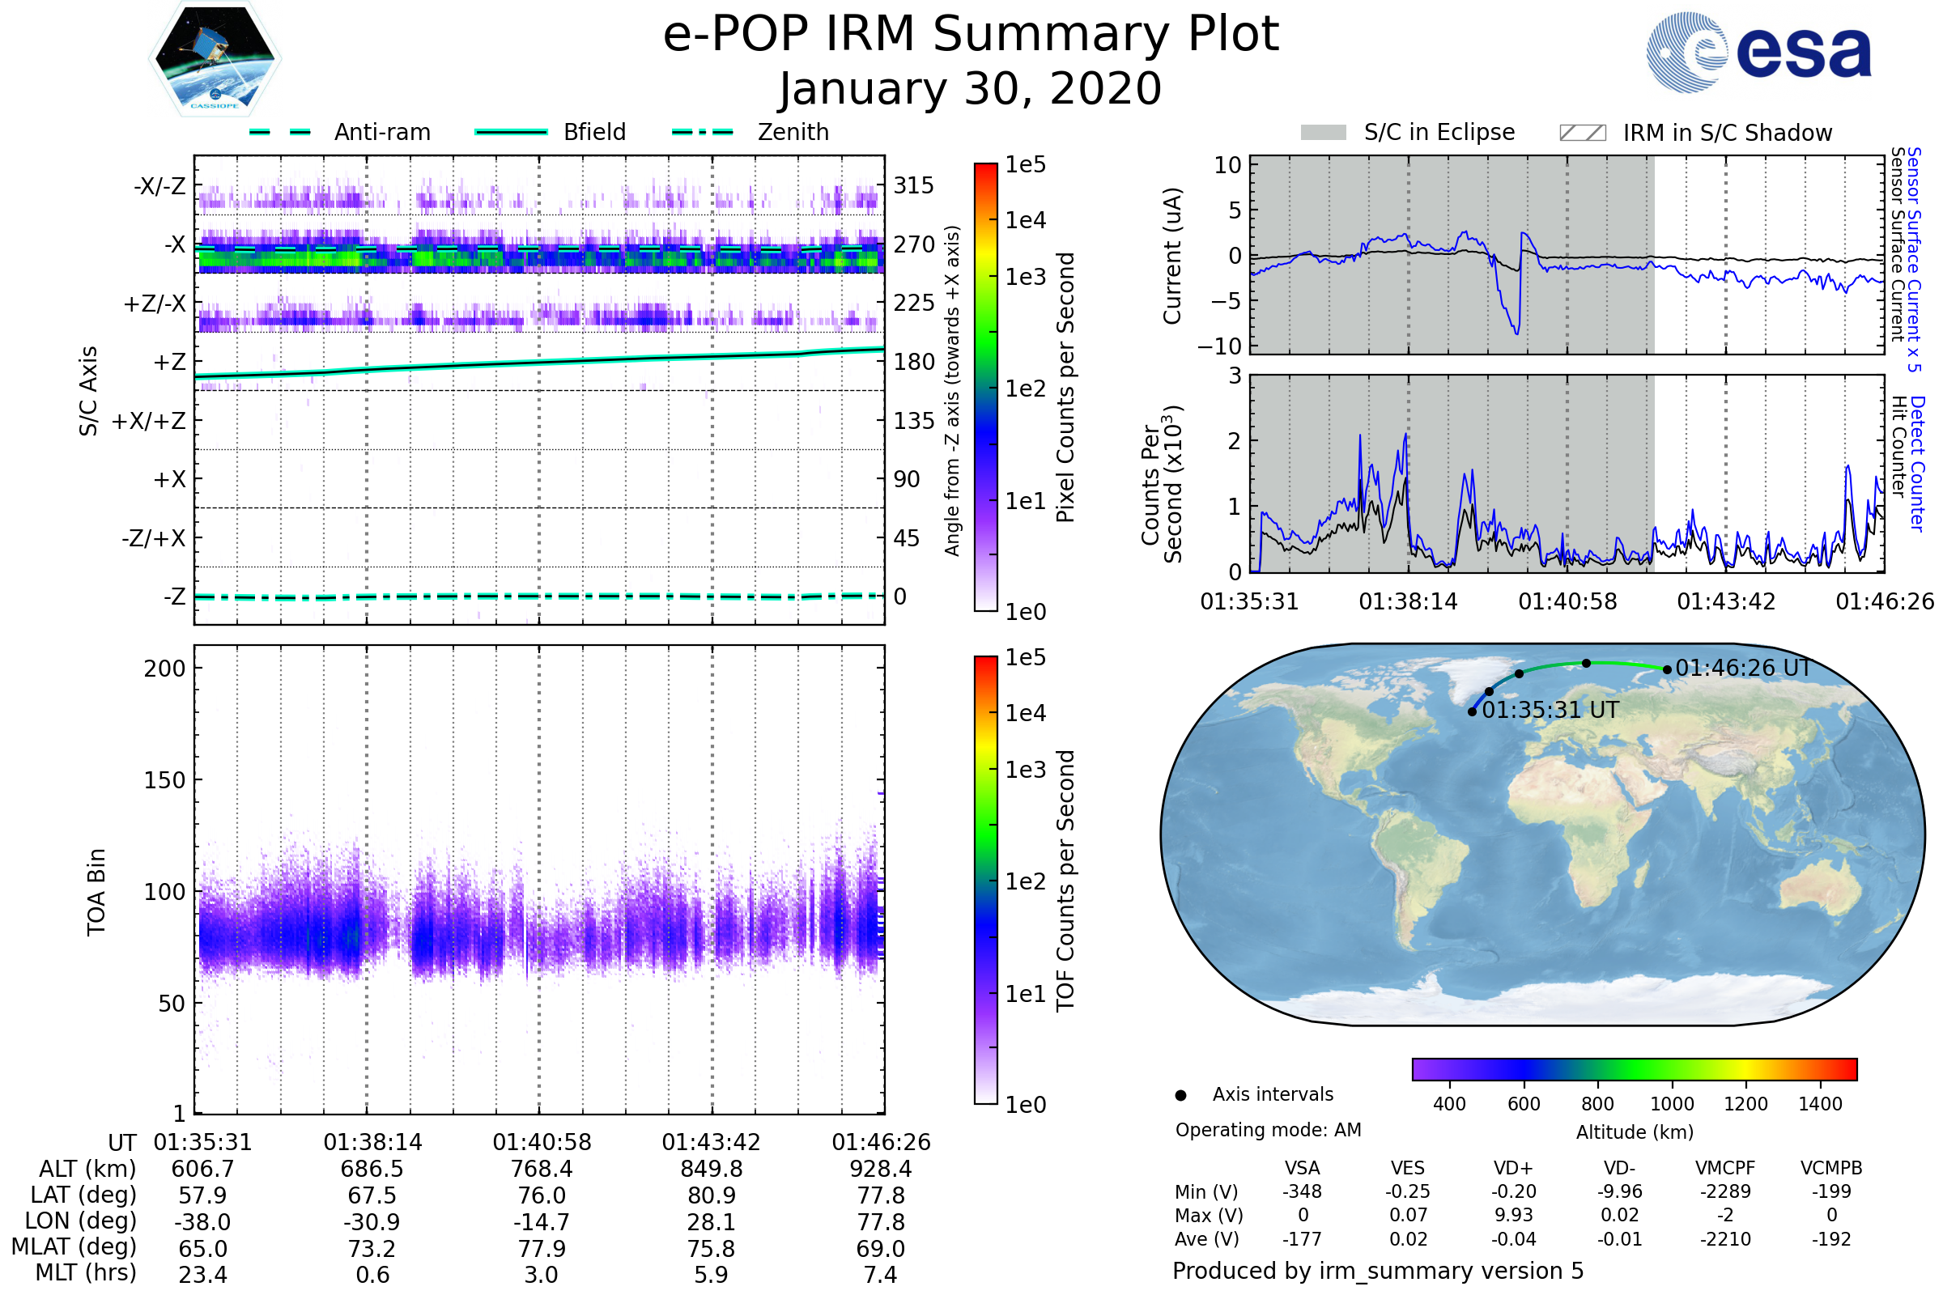Click the ESA logo
This screenshot has width=1943, height=1295.
(x=1758, y=52)
